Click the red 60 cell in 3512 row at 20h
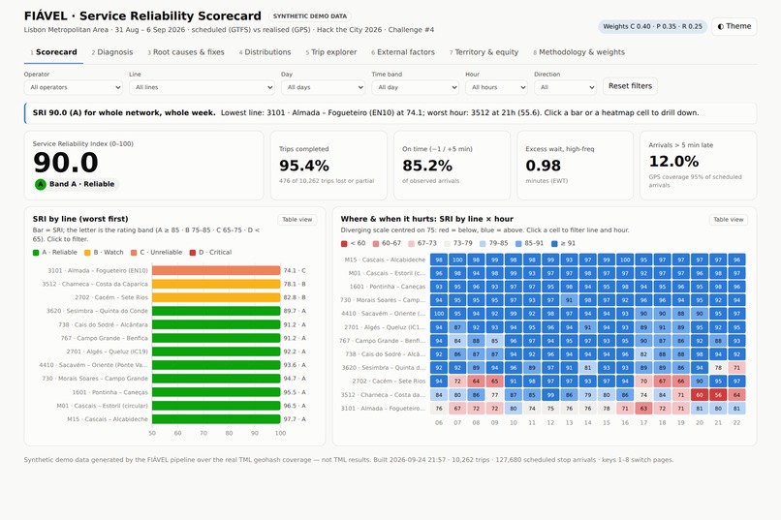 (x=700, y=395)
